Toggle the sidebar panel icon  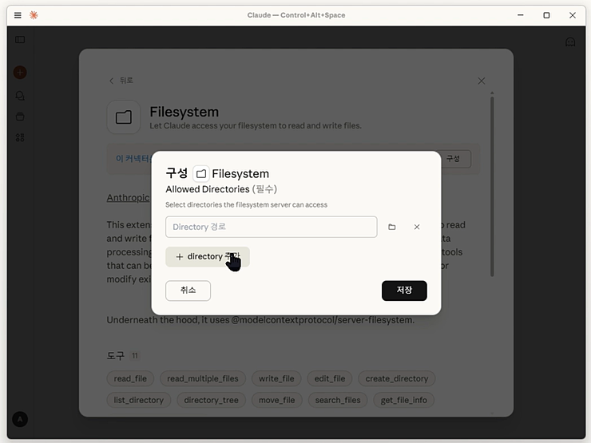click(x=20, y=40)
